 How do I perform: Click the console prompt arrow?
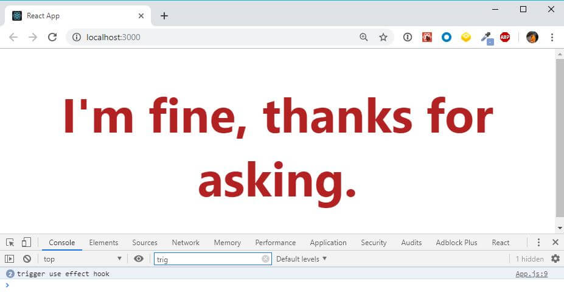7,285
